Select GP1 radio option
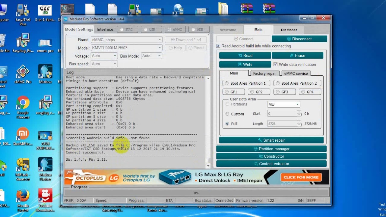This screenshot has height=217, width=386. [x=227, y=92]
